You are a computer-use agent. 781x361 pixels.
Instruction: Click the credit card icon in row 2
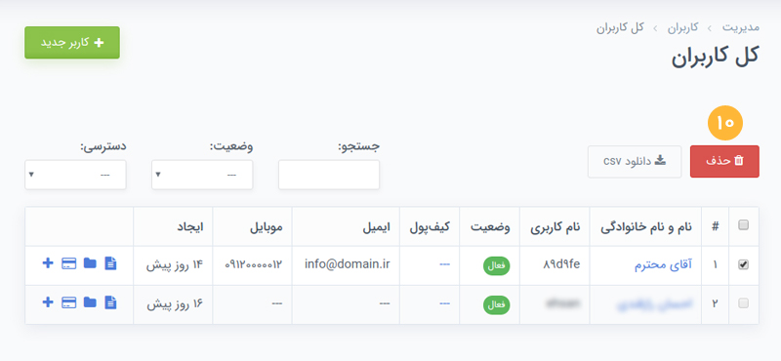tap(68, 302)
